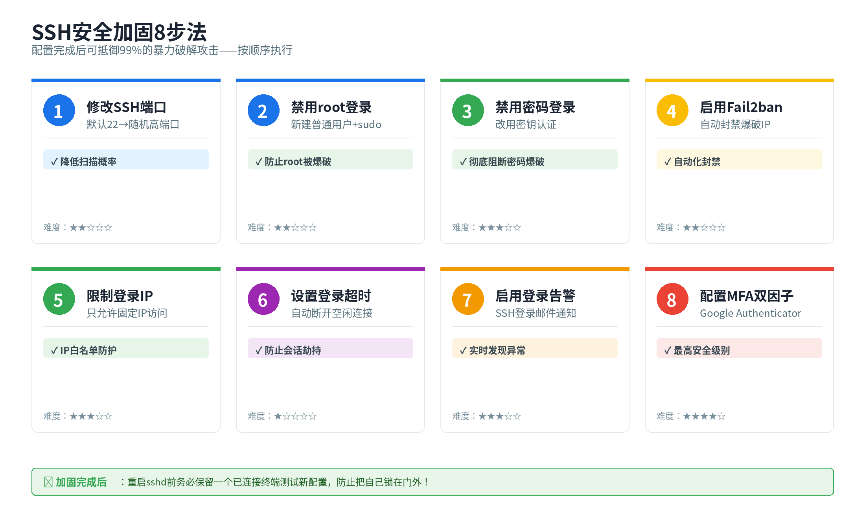Click the 加固完成后 green label
865x511 pixels.
point(81,482)
